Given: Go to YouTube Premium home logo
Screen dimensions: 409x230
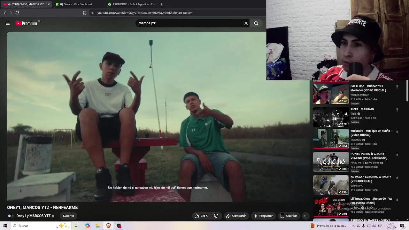Looking at the screenshot, I should tap(26, 23).
